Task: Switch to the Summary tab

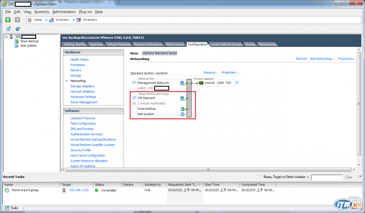Action: (96, 44)
